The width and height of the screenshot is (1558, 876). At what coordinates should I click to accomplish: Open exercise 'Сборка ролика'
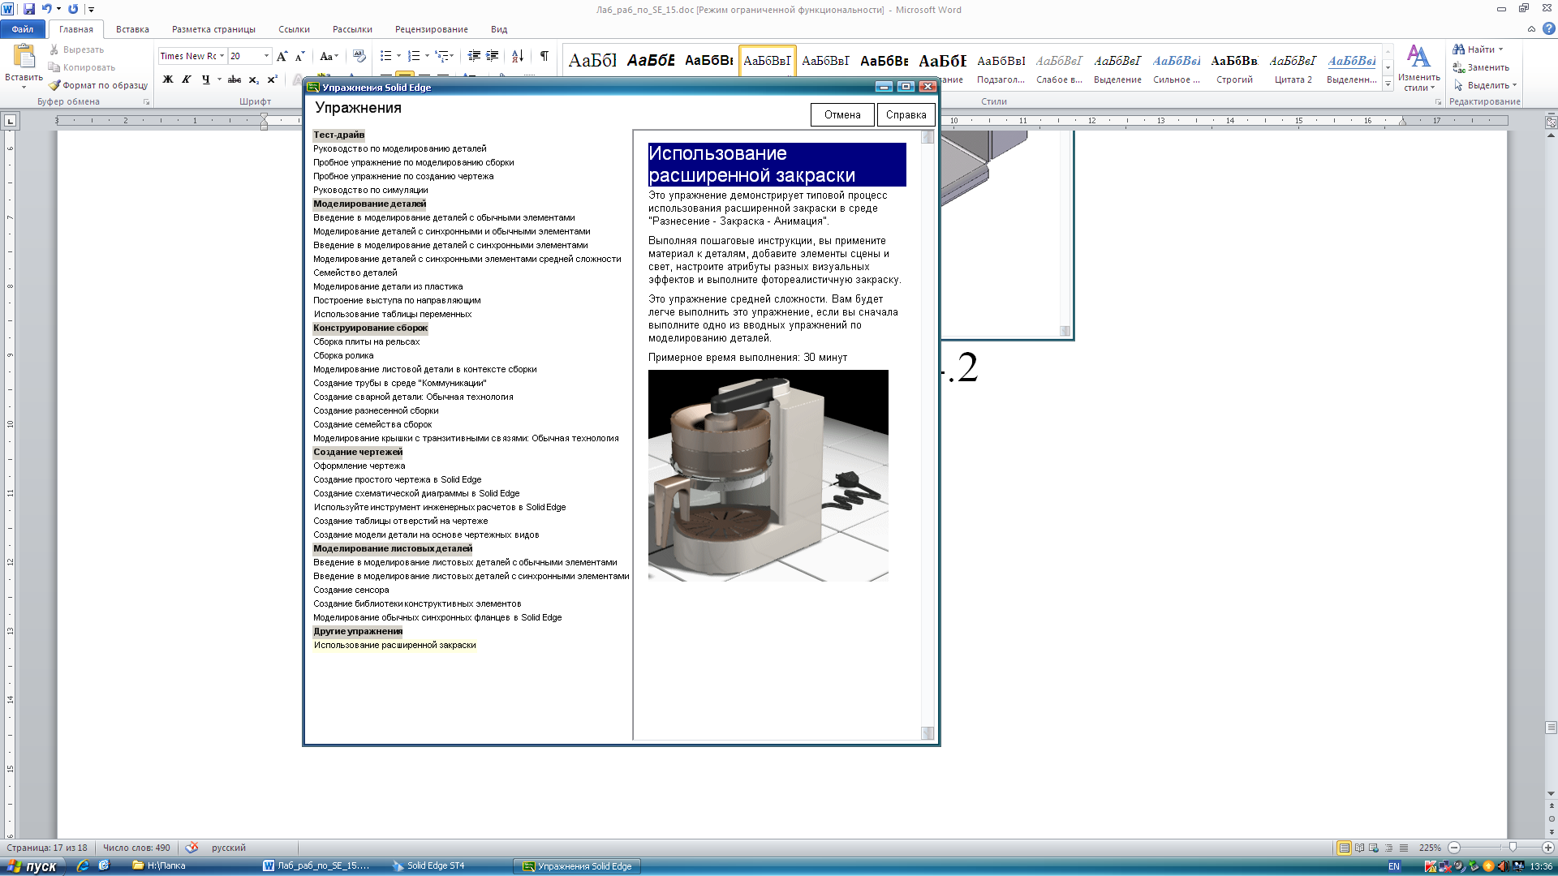[x=343, y=355]
